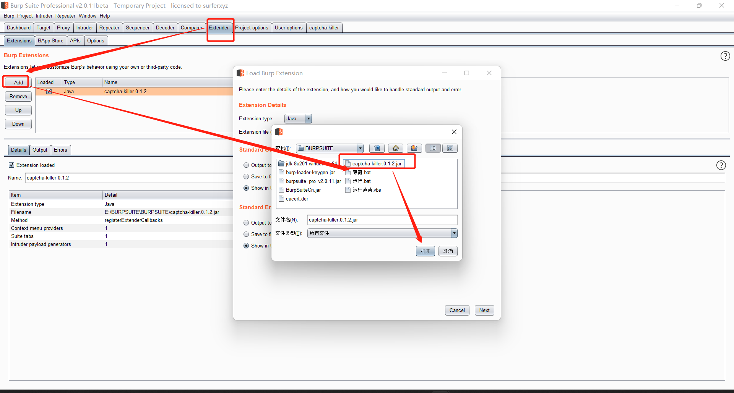
Task: Switch to the Proxy tab
Action: pyautogui.click(x=63, y=27)
